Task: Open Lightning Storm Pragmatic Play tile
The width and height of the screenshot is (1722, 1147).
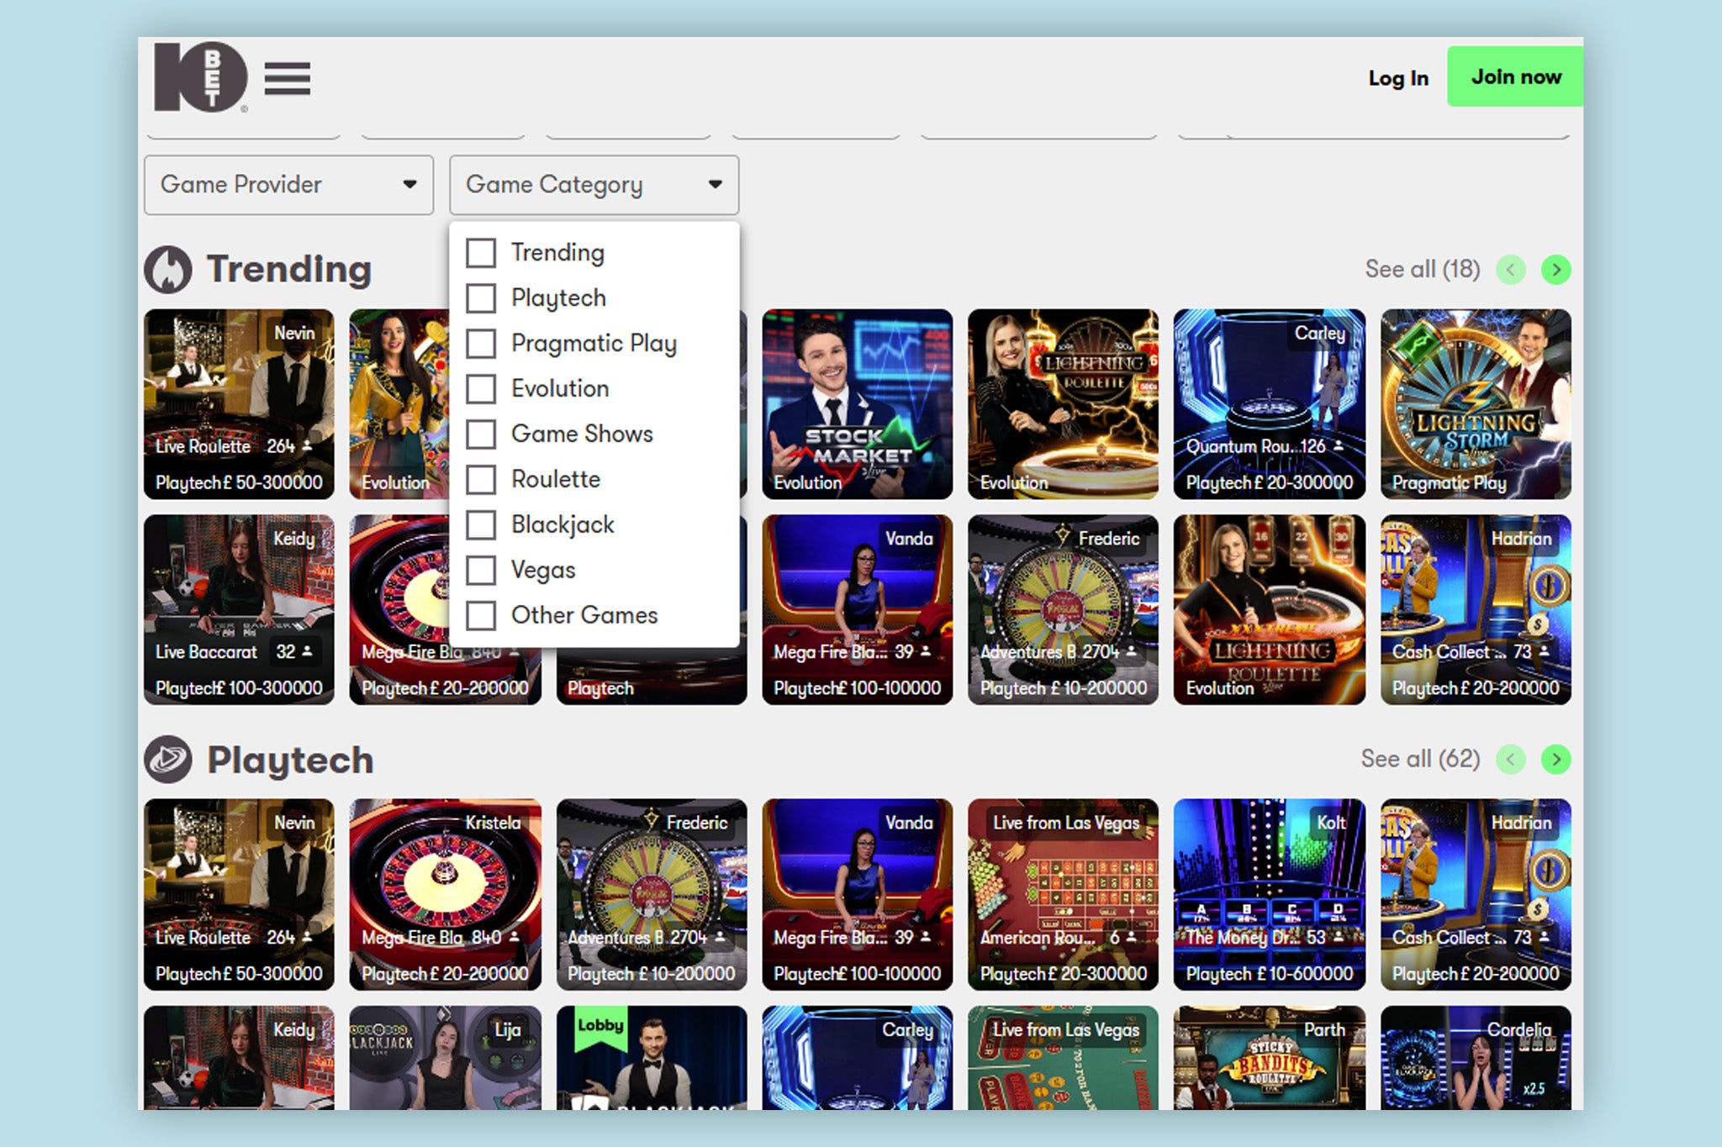Action: tap(1476, 404)
